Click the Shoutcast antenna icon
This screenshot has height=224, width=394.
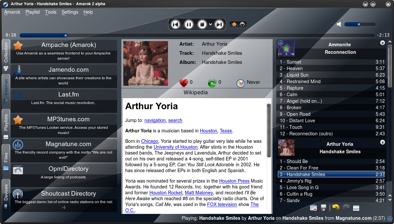(18, 194)
